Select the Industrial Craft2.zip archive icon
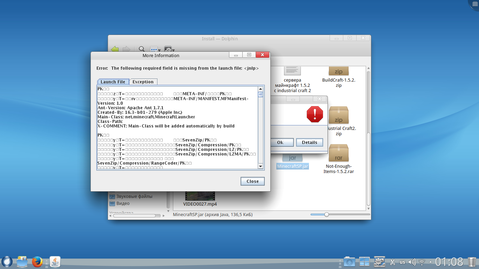This screenshot has width=479, height=269. pos(339,115)
